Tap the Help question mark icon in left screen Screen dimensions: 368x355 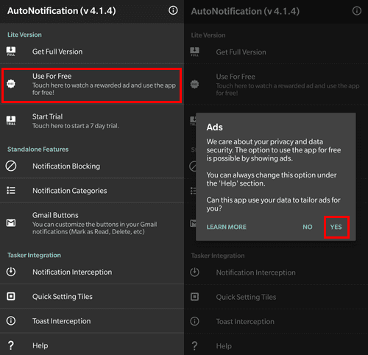tap(11, 345)
